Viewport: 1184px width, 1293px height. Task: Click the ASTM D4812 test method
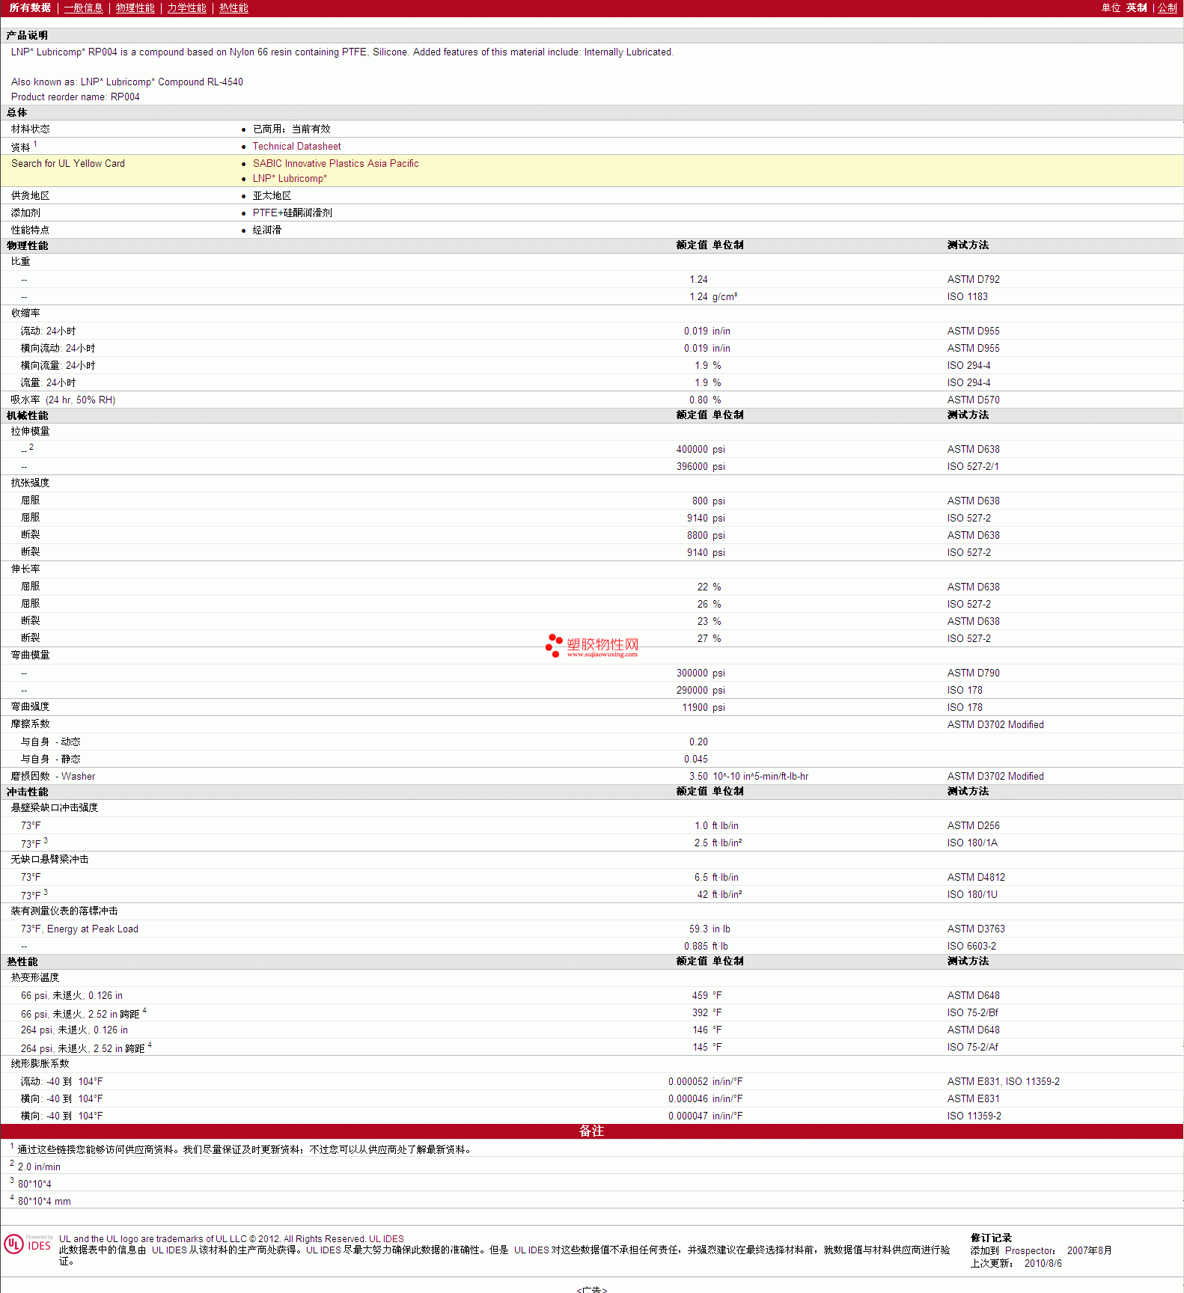[x=976, y=878]
